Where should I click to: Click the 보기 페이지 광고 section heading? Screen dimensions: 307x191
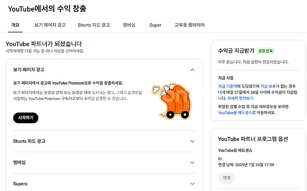click(x=29, y=70)
